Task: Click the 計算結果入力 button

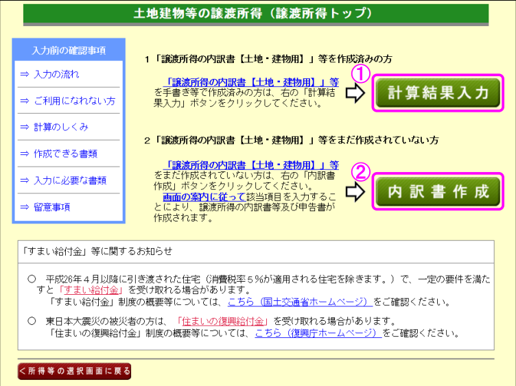Action: (439, 93)
